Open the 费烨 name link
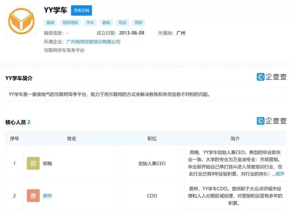The height and width of the screenshot is (213, 290). (x=47, y=196)
